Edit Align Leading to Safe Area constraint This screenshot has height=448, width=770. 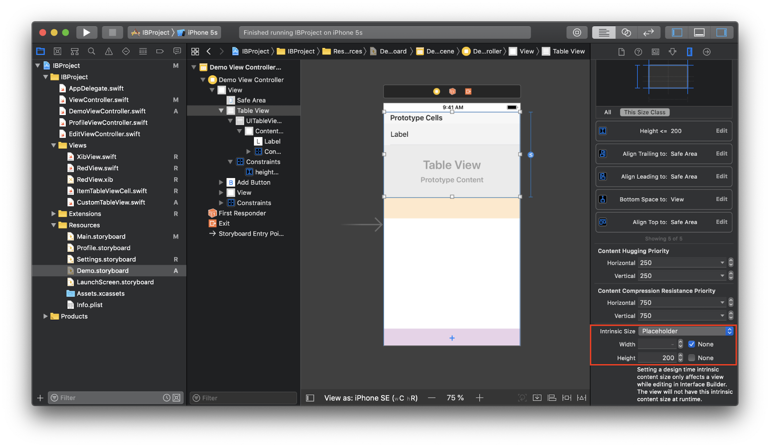721,176
